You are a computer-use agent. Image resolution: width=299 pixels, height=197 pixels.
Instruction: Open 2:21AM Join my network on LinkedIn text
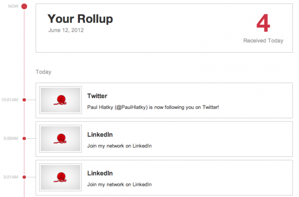[x=120, y=184]
